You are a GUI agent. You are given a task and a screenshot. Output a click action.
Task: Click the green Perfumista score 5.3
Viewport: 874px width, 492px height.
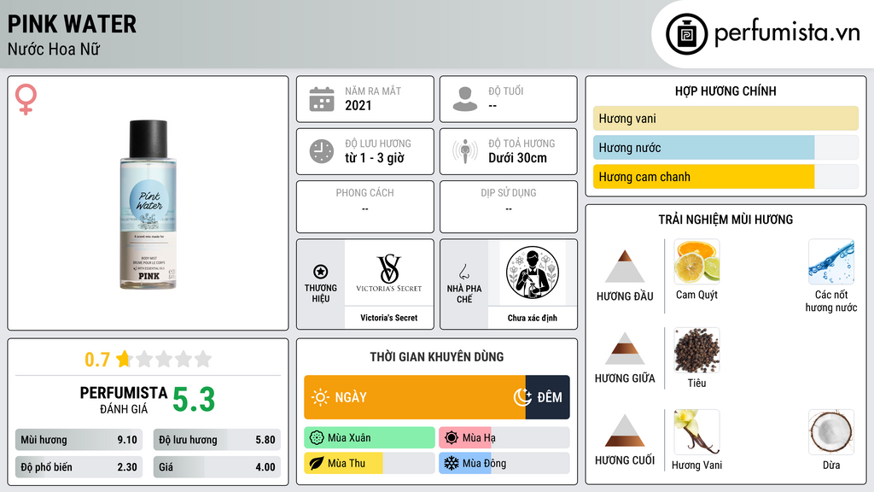194,400
